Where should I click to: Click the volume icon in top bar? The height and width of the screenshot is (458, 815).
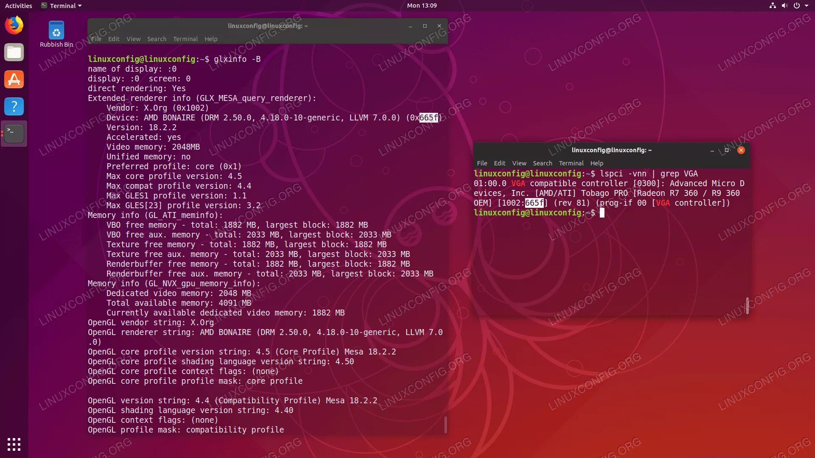(784, 6)
